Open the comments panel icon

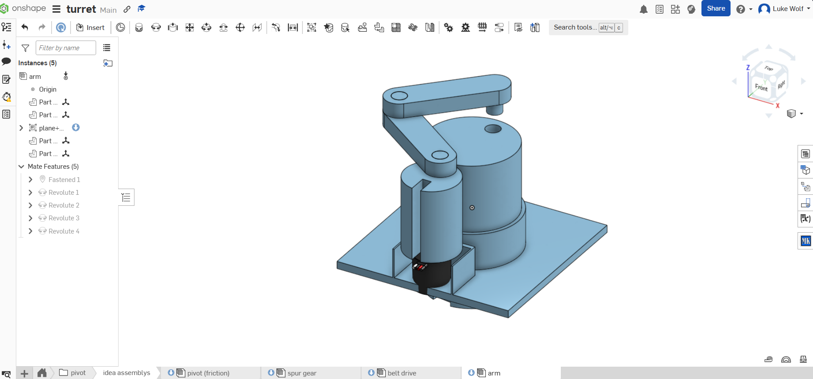pyautogui.click(x=6, y=62)
